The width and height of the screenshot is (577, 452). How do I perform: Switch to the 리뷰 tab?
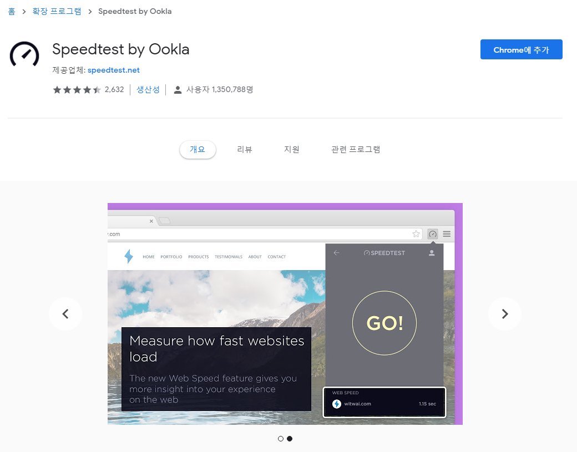coord(244,149)
